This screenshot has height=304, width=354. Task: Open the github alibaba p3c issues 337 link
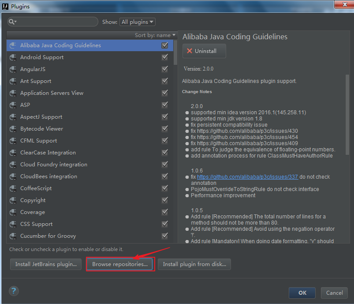click(247, 176)
